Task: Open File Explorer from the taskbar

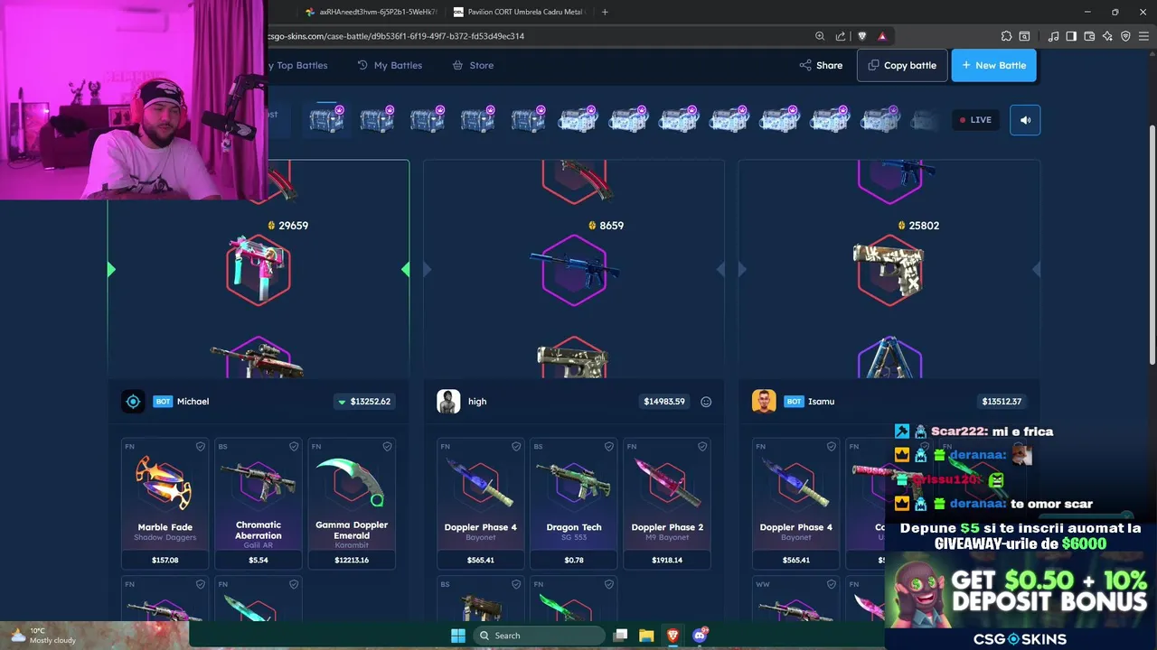Action: 646,636
